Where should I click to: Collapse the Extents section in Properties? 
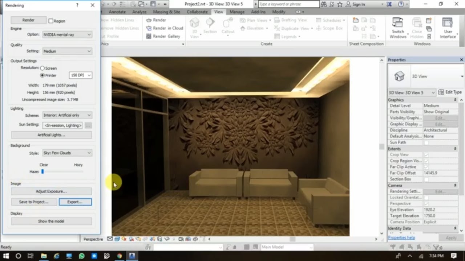[x=455, y=149]
